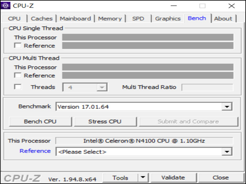Select the Bench tab

197,18
